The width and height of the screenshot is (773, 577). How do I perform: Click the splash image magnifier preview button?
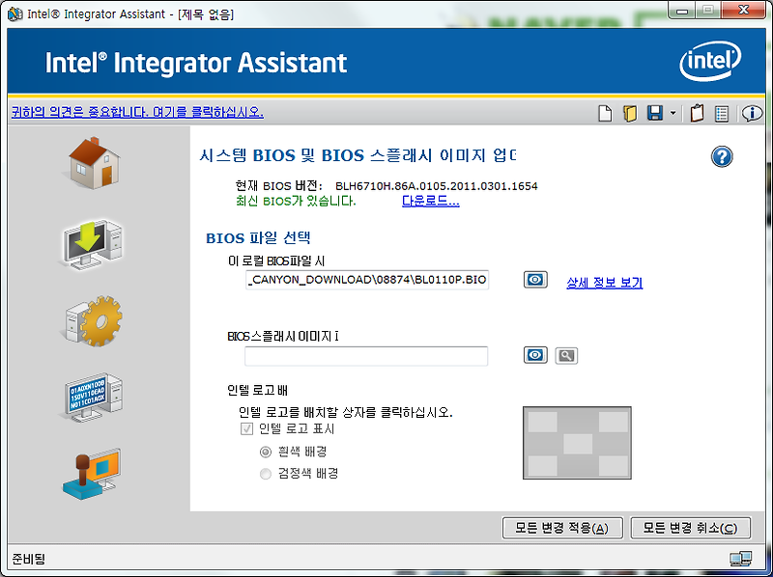pos(566,355)
